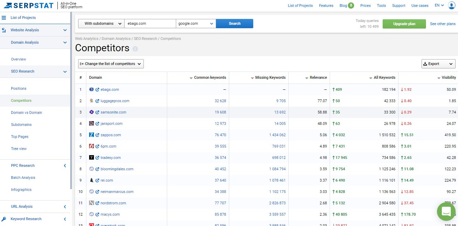Open external link icon for neimanmarcus.com

coord(97,192)
